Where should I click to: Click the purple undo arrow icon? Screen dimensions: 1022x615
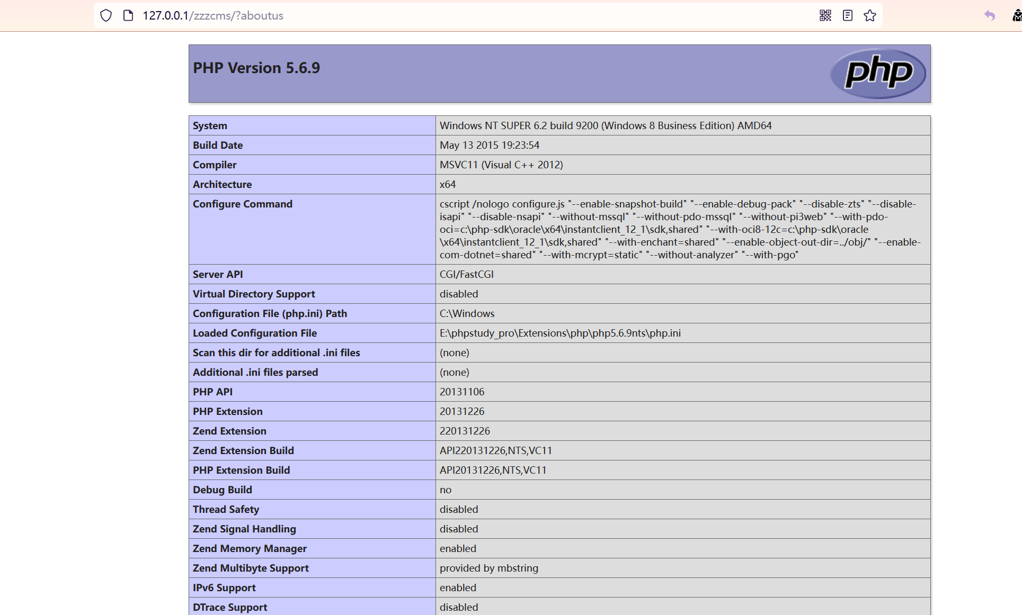[990, 16]
